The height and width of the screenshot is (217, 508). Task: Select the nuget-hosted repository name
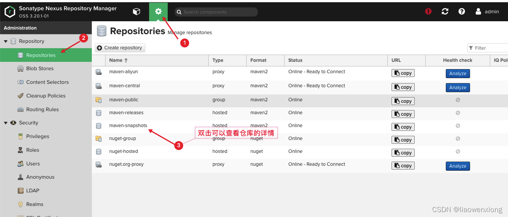pyautogui.click(x=124, y=151)
